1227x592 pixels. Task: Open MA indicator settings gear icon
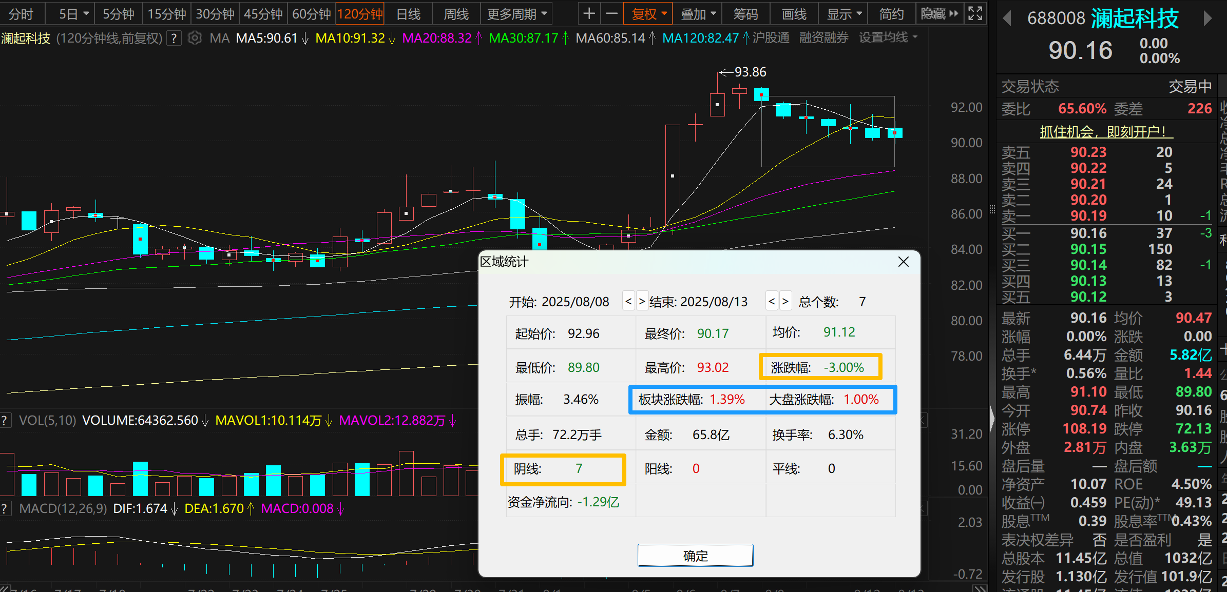[x=195, y=38]
